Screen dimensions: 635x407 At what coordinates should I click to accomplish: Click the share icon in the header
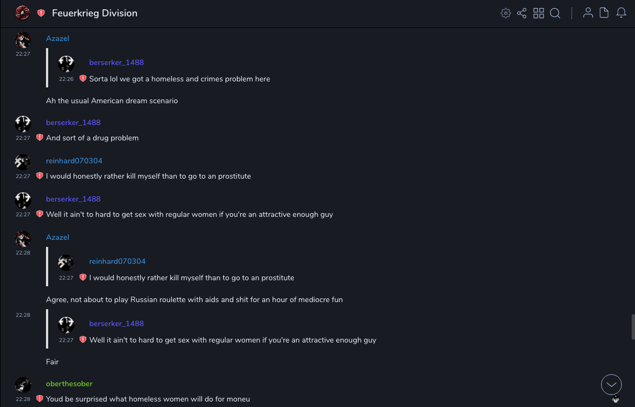point(522,13)
